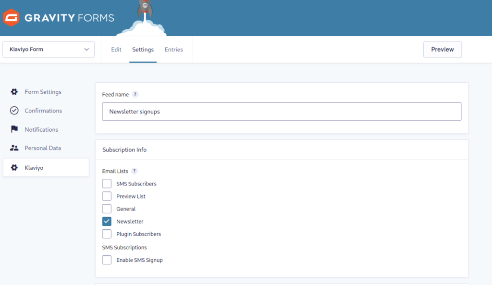Viewport: 492px width, 285px height.
Task: Enable the Preview List checkbox
Action: point(107,196)
